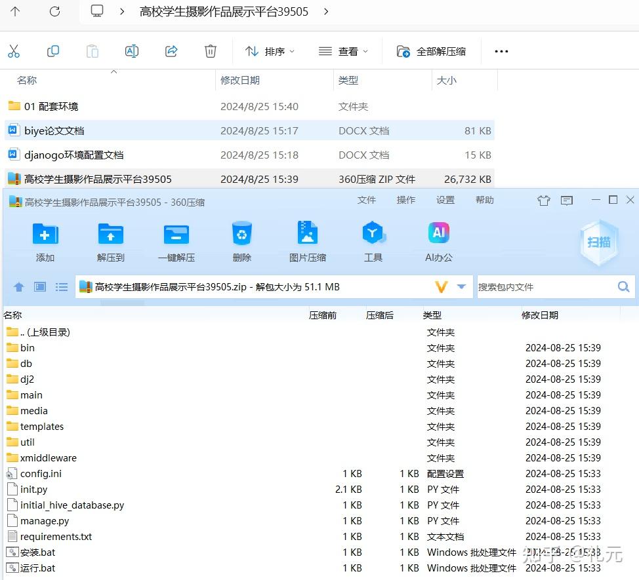Click the Rename icon in Explorer toolbar
639x580 pixels.
pos(131,50)
